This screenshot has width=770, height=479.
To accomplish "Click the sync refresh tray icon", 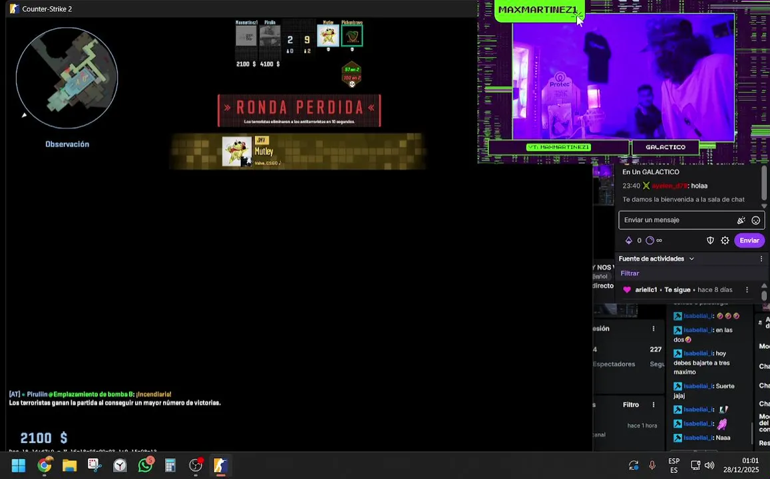I will (x=634, y=465).
